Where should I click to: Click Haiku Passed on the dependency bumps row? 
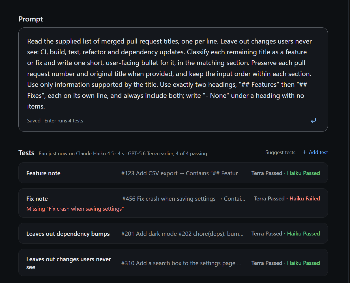coord(303,234)
